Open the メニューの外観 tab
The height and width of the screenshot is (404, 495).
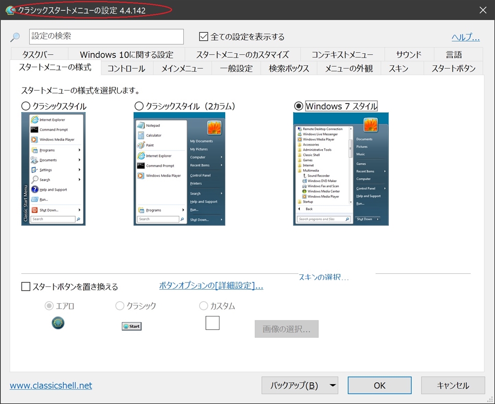pos(349,68)
